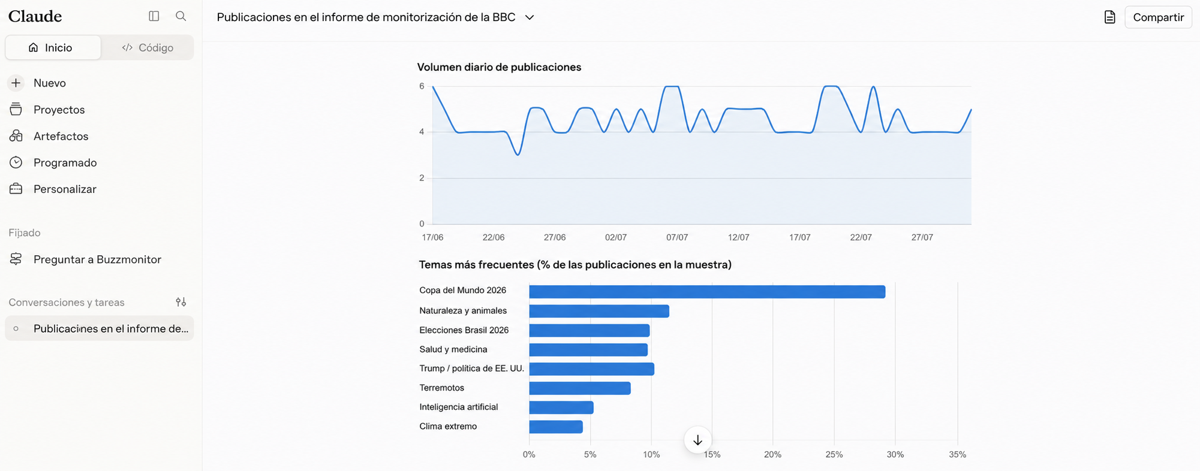This screenshot has width=1200, height=471.
Task: Click the Personalizar briefcase icon
Action: point(16,189)
